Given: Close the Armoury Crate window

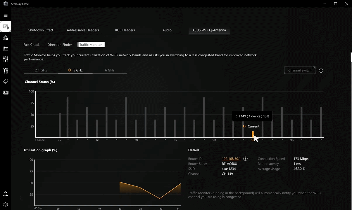Looking at the screenshot, I should tap(346, 4).
